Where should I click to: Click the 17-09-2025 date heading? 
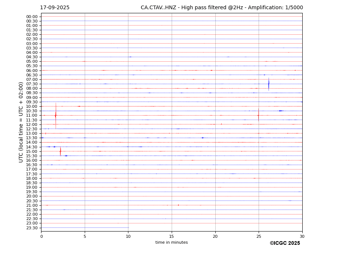point(55,8)
